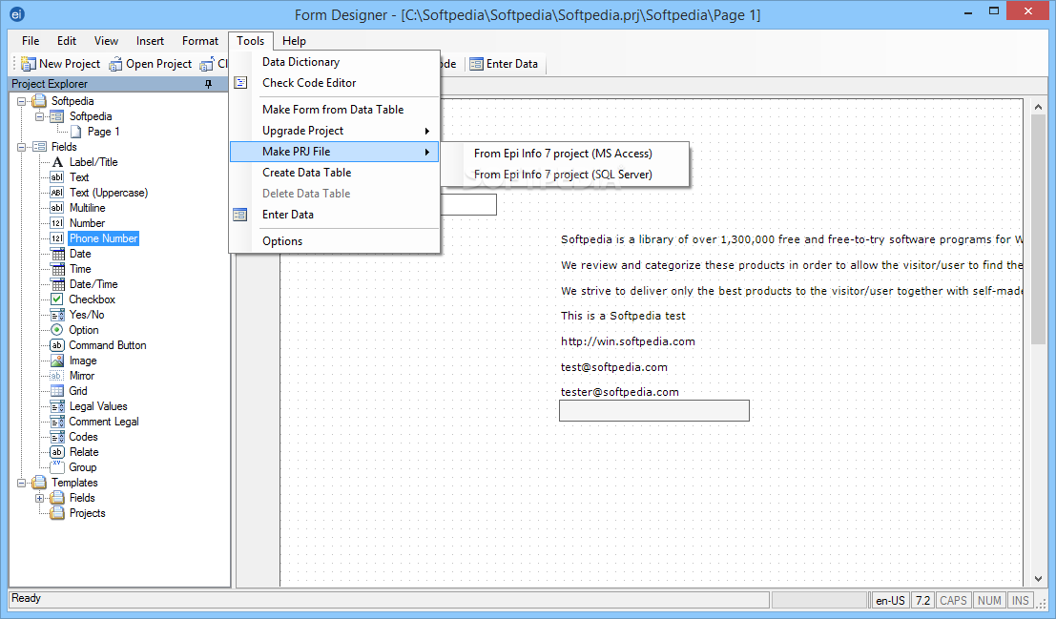Viewport: 1056px width, 619px height.
Task: Click the Relate field icon
Action: (x=57, y=453)
